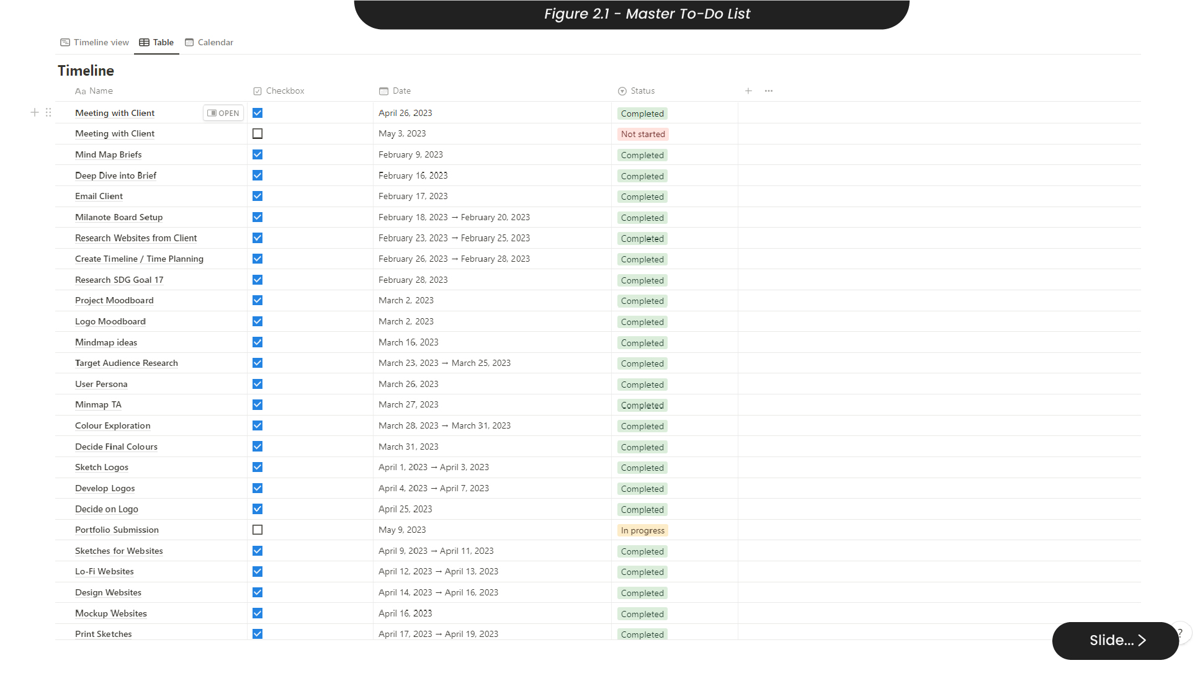Click the Checkbox column header
This screenshot has height=681, width=1200.
279,91
